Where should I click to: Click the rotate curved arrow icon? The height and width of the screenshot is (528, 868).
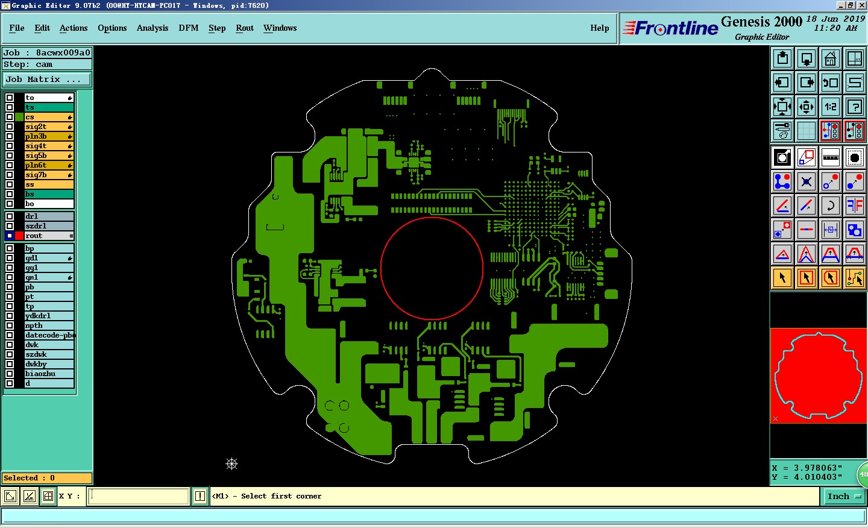831,206
